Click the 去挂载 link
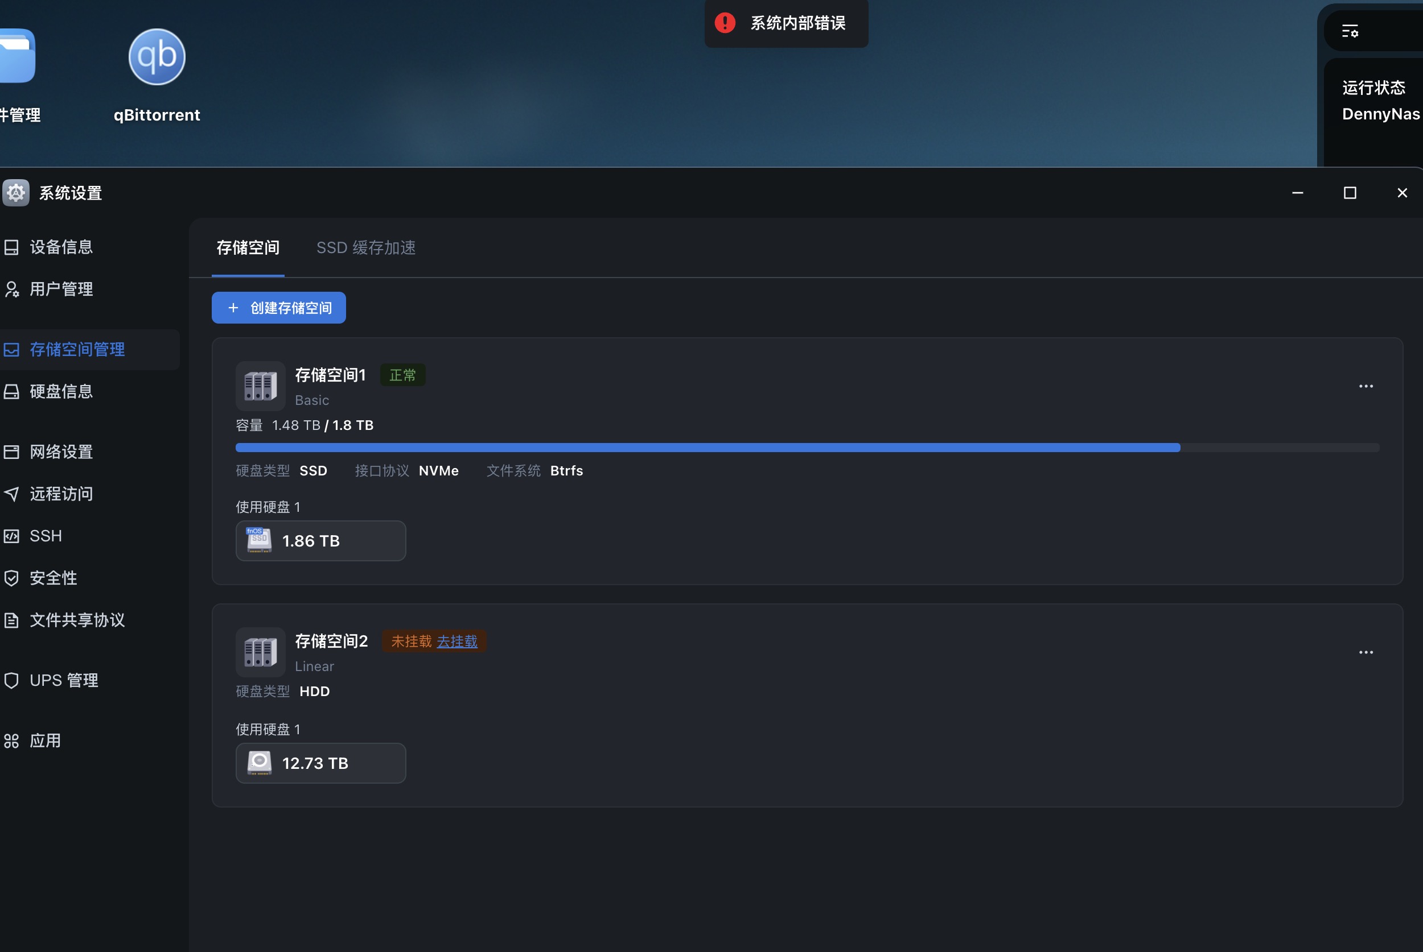Viewport: 1423px width, 952px height. pyautogui.click(x=457, y=641)
